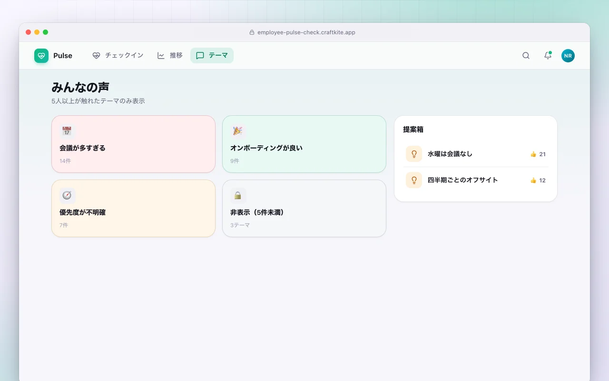Open the NR user avatar menu

[568, 56]
